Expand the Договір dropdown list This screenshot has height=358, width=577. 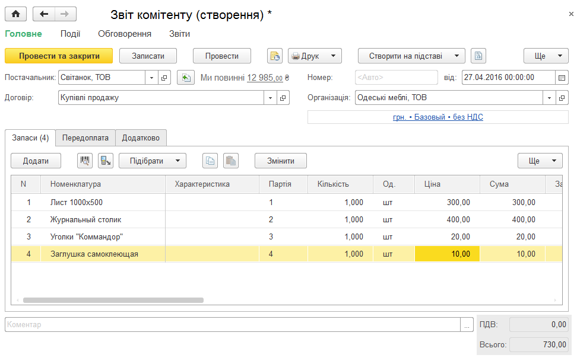tap(270, 98)
